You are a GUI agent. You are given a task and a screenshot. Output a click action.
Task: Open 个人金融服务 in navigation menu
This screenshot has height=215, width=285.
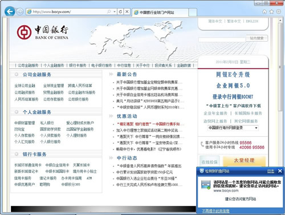[54, 66]
